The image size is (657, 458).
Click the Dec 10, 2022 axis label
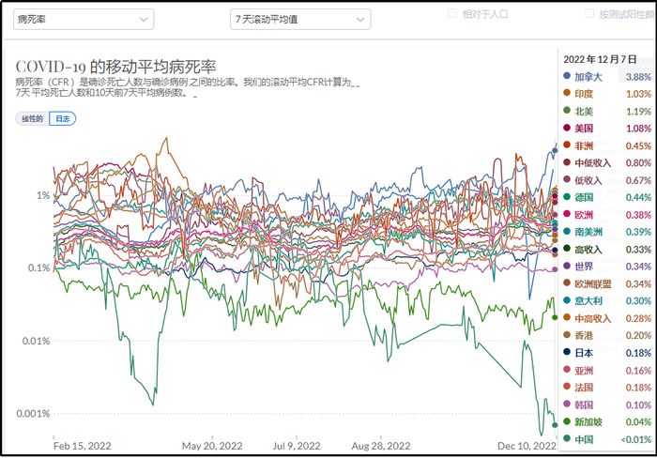click(x=527, y=446)
